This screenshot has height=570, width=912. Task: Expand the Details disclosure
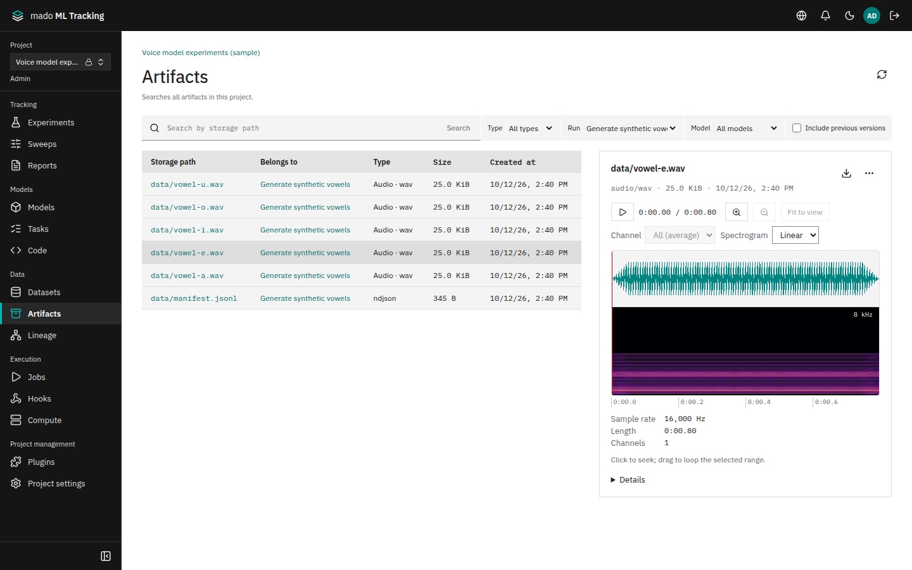pos(628,480)
